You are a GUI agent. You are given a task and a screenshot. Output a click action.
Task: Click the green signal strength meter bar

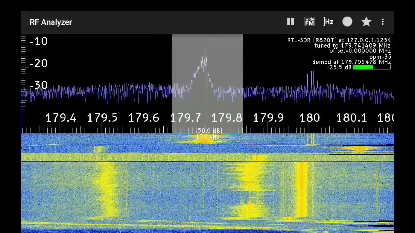363,67
